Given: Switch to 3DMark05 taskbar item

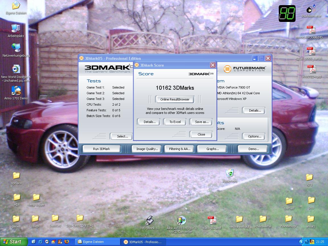Looking at the screenshot, I should pyautogui.click(x=143, y=242).
